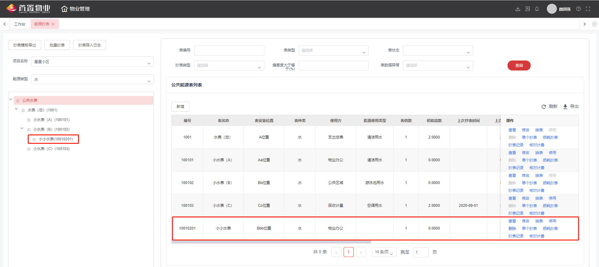Open the 能源类型 dropdown showing 水
The width and height of the screenshot is (599, 267).
pos(93,79)
